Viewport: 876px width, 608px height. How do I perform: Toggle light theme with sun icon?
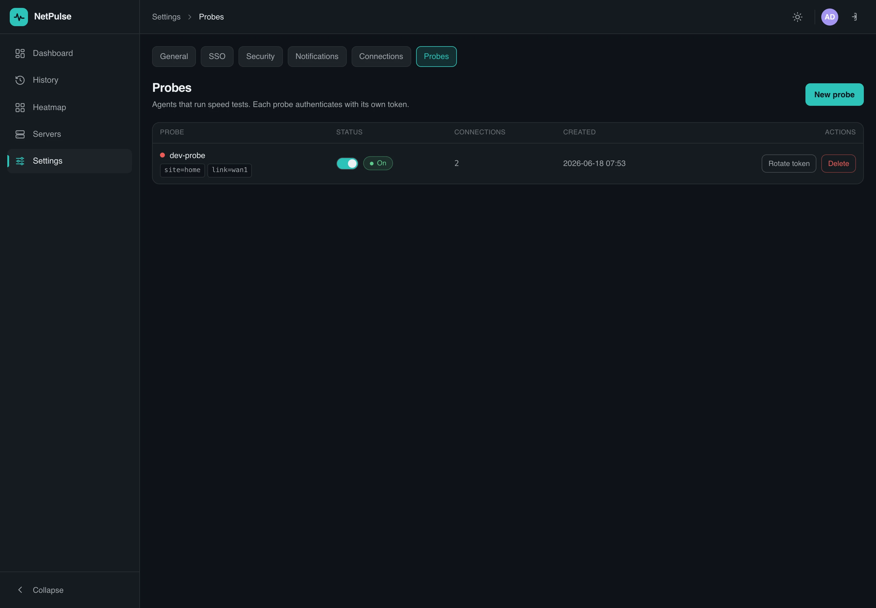pyautogui.click(x=797, y=17)
